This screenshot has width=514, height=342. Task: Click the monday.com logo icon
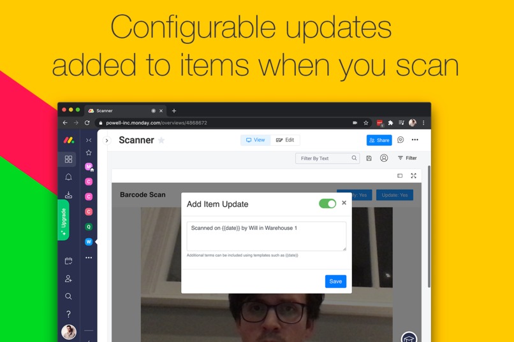pos(69,140)
